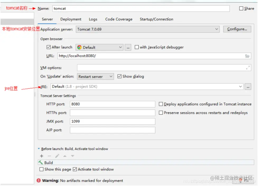Collapse the Before launch section
The width and height of the screenshot is (258, 186).
pos(39,149)
